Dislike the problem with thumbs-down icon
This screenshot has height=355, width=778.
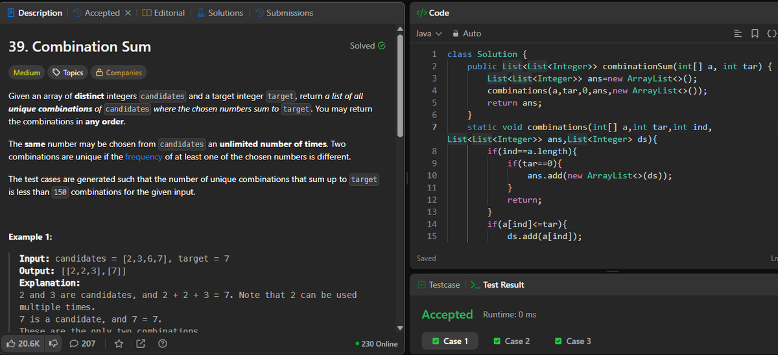click(54, 343)
